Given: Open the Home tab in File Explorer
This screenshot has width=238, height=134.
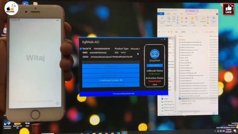Looking at the screenshot, I should (168, 14).
